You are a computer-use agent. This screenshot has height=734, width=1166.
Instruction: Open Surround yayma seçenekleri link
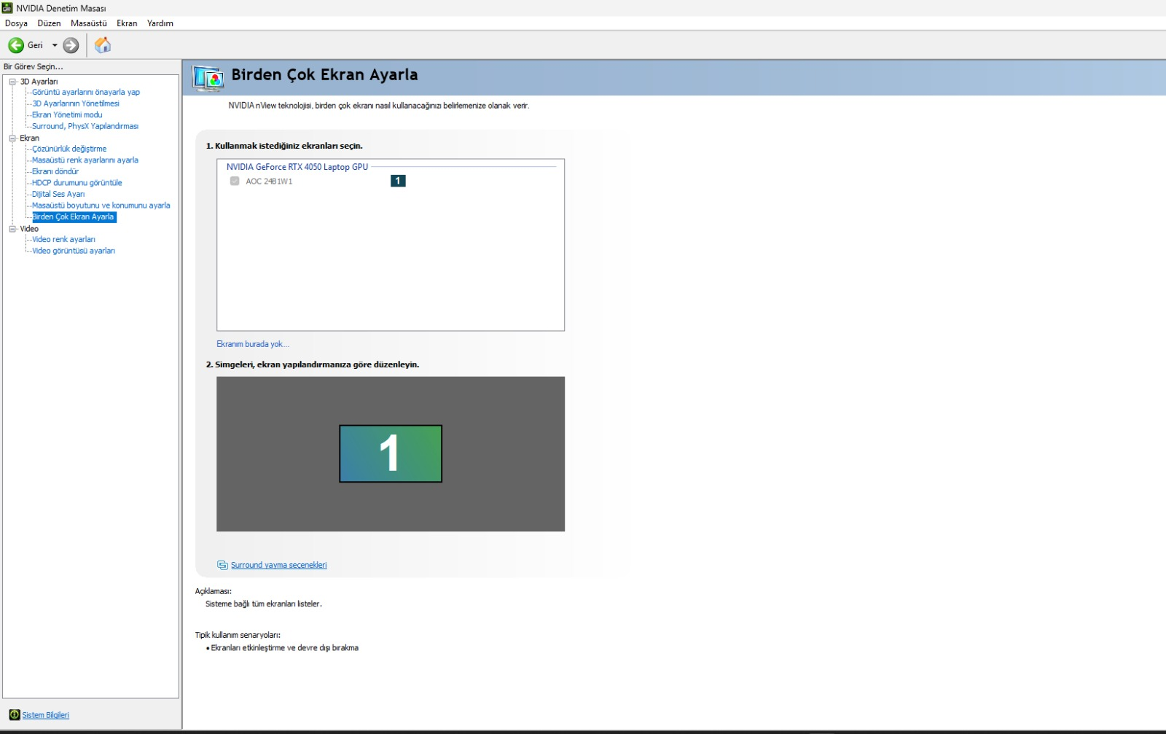click(x=279, y=565)
